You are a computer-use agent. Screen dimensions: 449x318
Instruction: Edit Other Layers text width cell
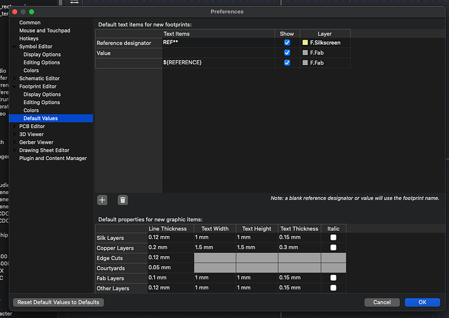click(215, 287)
